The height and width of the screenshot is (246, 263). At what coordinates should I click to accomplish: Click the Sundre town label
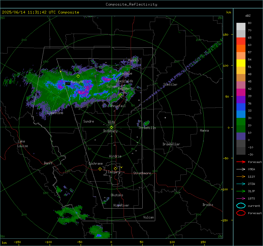(89, 121)
